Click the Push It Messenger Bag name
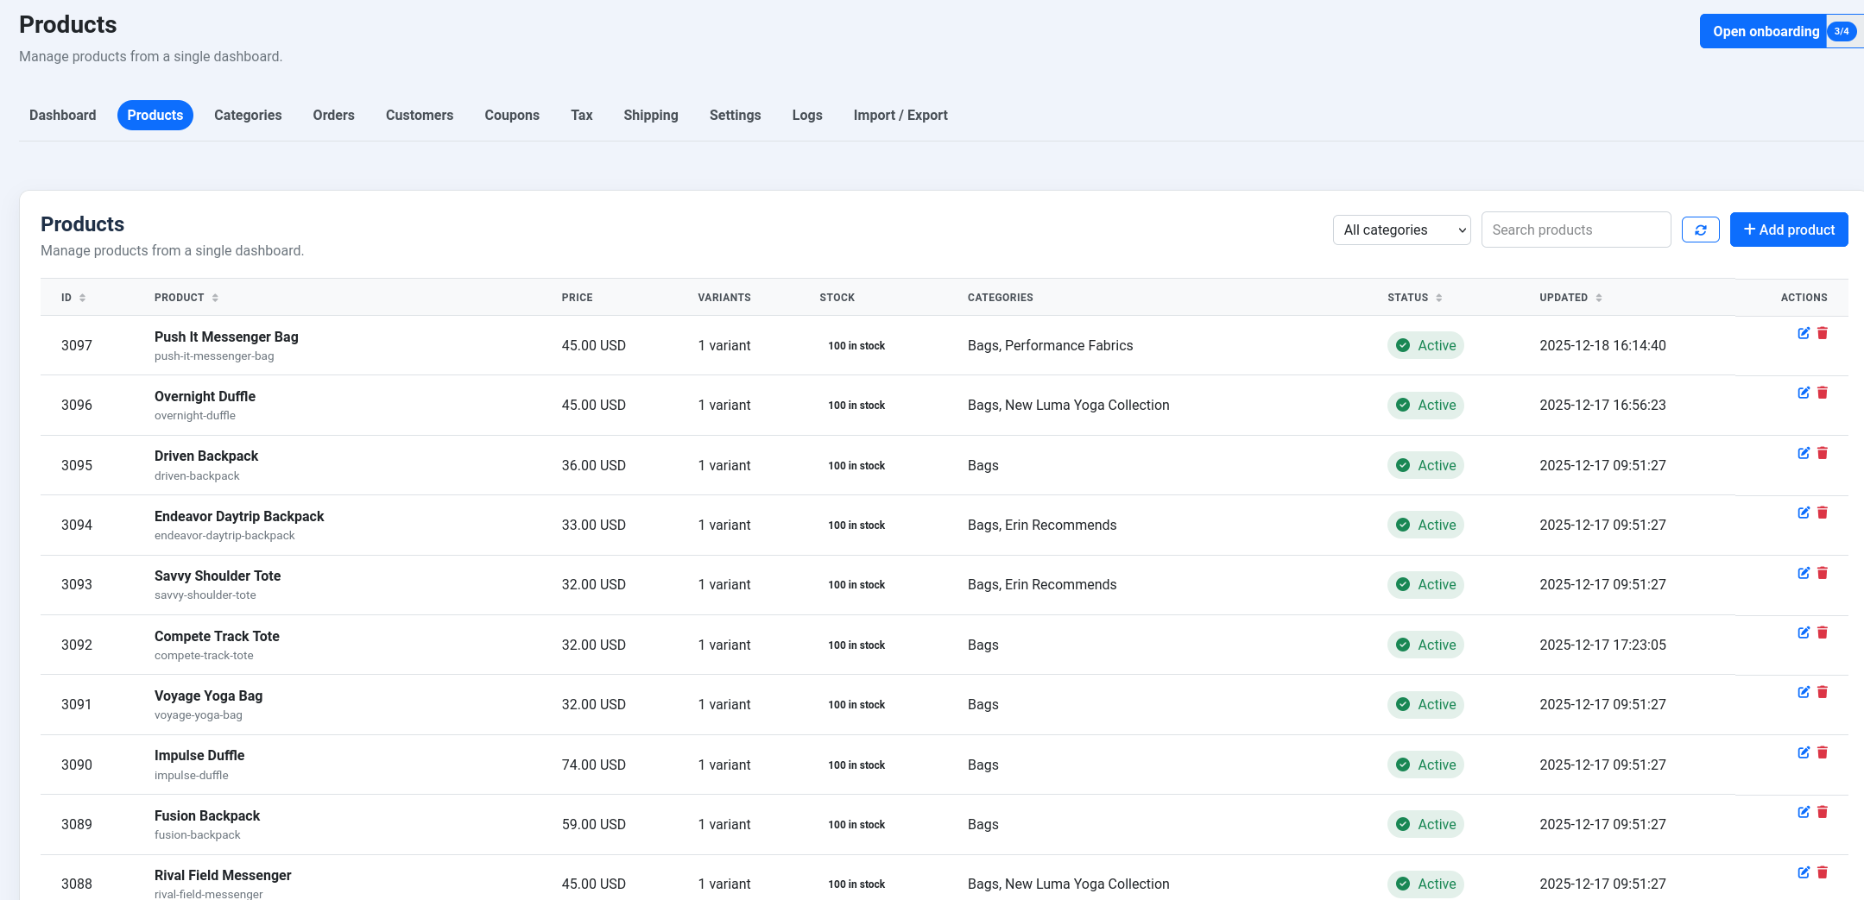 tap(226, 337)
